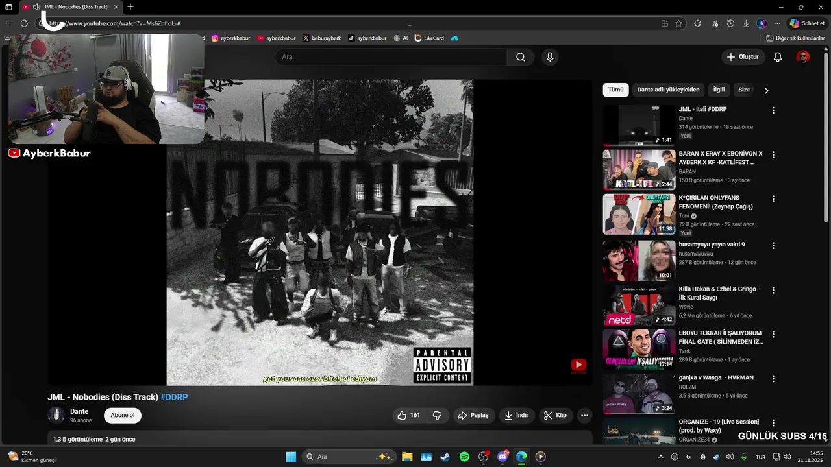831x467 pixels.
Task: Open more actions ellipsis beside Klip
Action: tap(584, 415)
